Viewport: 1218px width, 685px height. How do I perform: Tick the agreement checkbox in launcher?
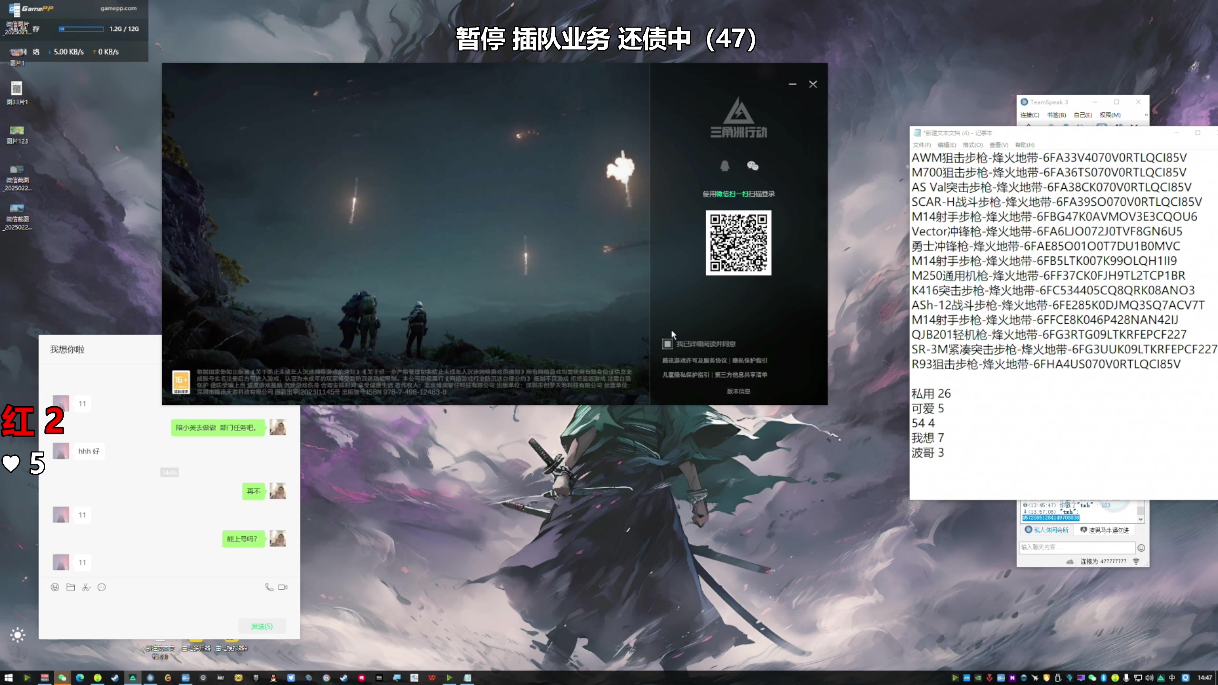tap(667, 344)
